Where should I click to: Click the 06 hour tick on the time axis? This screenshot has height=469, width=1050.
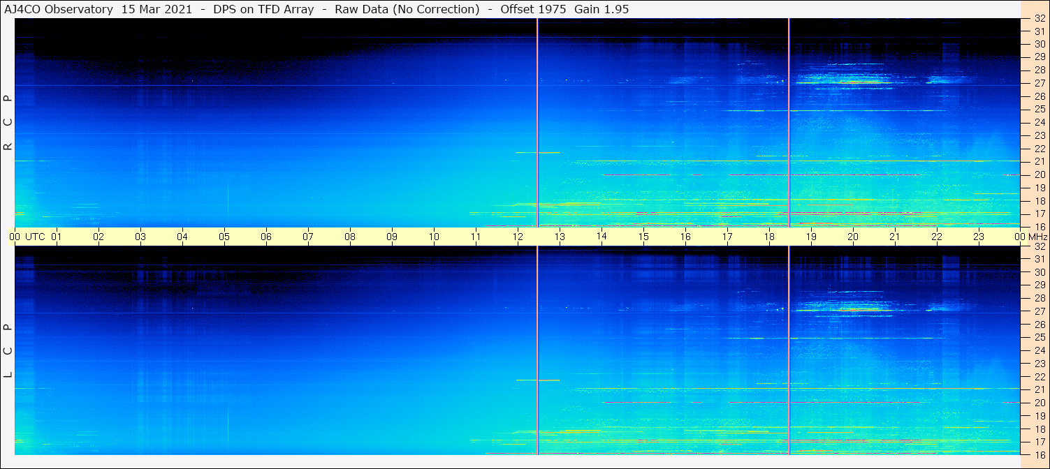coord(266,237)
